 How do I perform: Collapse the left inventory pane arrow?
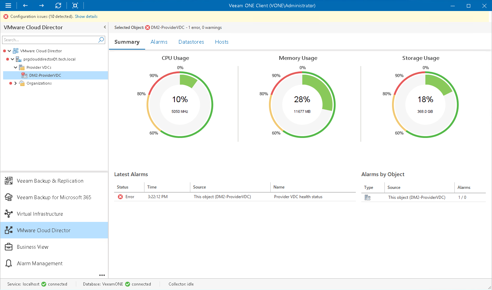pyautogui.click(x=105, y=27)
